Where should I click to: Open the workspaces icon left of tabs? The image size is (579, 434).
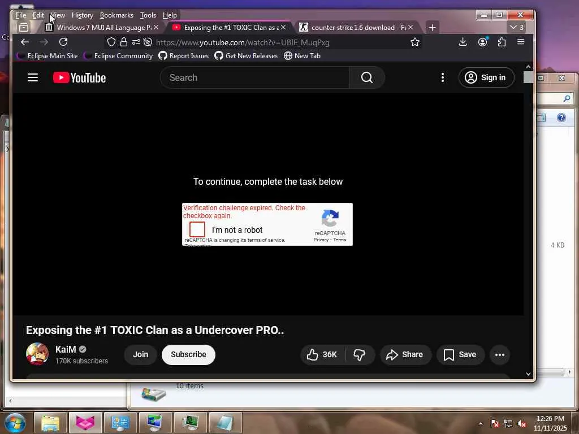click(24, 27)
